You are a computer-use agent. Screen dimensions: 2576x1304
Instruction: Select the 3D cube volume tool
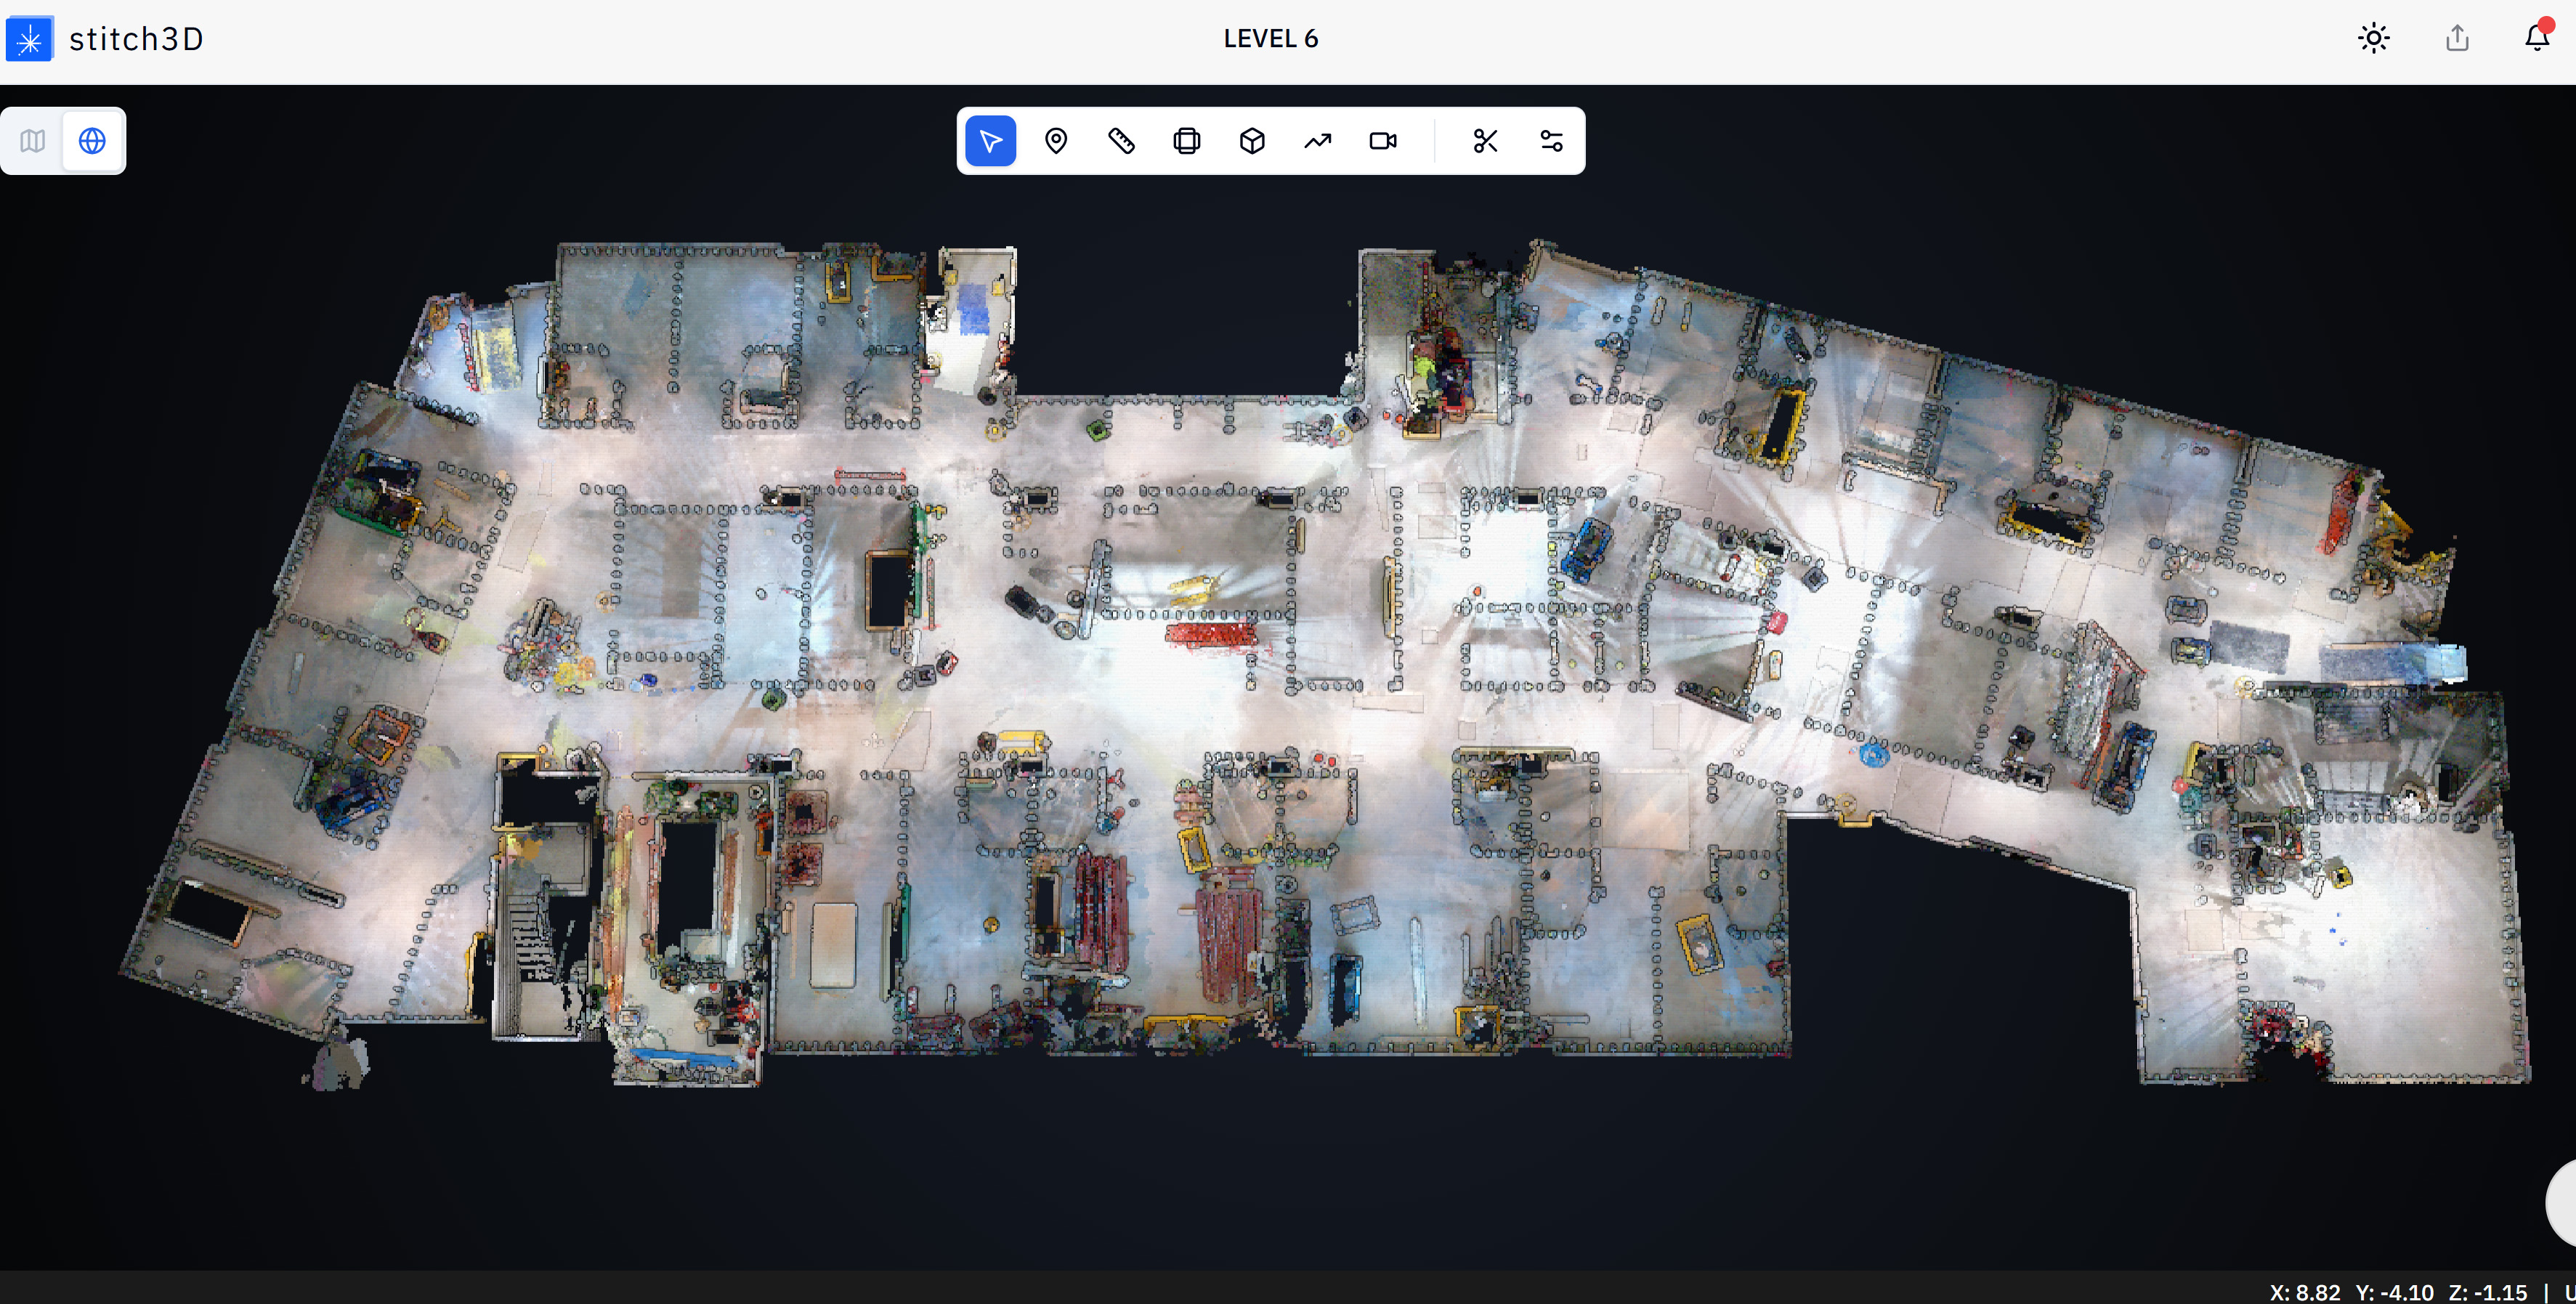click(1252, 141)
